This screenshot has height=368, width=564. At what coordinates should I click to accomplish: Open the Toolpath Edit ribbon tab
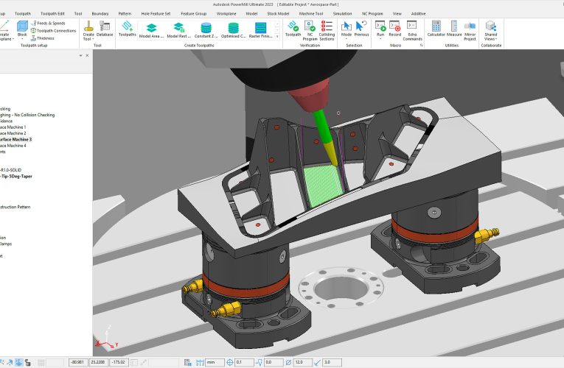pos(52,14)
